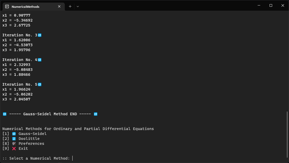
Task: Click the Exit option text
Action: (23, 148)
